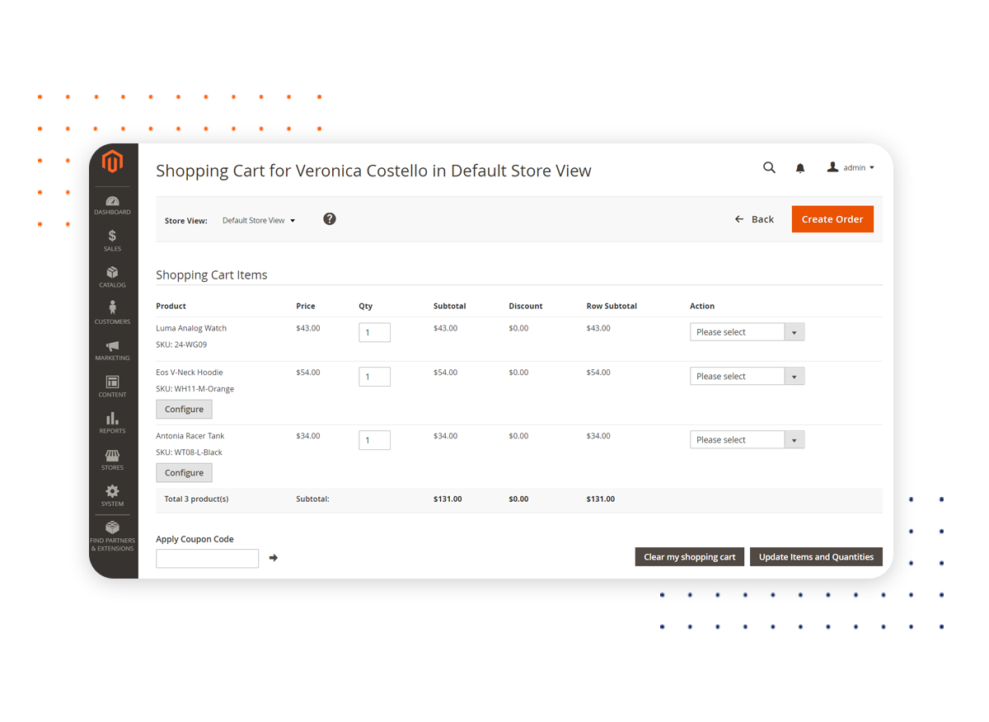This screenshot has height=722, width=989.
Task: Select the text SKU: 24-WG09
Action: click(181, 345)
